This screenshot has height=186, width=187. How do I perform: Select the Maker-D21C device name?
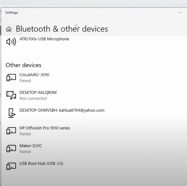(x=31, y=146)
